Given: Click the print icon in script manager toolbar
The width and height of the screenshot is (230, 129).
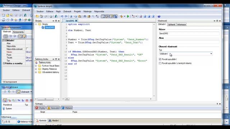Looking at the screenshot, I should (x=51, y=16).
